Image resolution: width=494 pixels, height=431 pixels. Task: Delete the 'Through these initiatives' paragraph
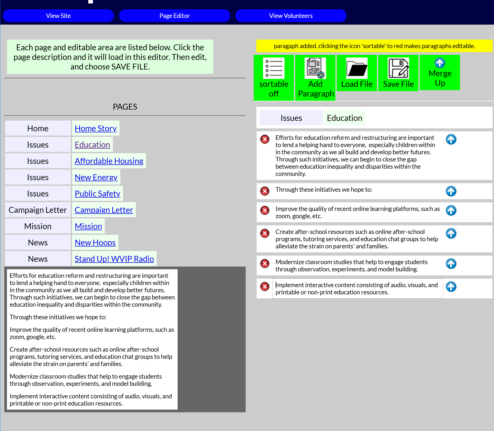coord(265,191)
